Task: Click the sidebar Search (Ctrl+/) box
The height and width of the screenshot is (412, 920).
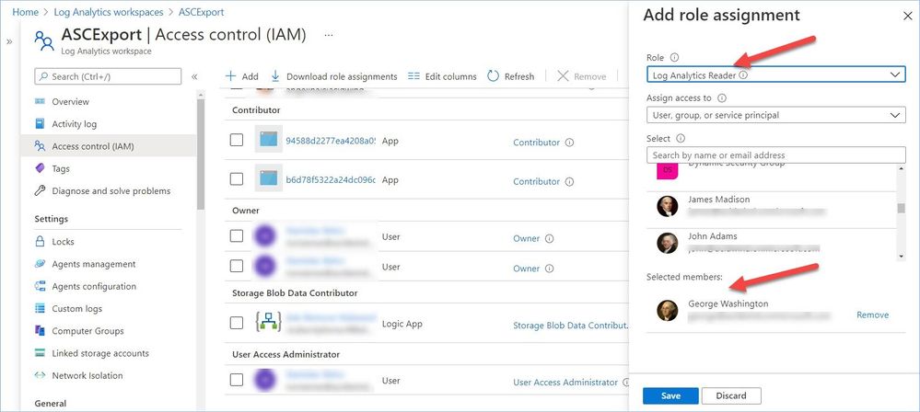Action: point(108,76)
